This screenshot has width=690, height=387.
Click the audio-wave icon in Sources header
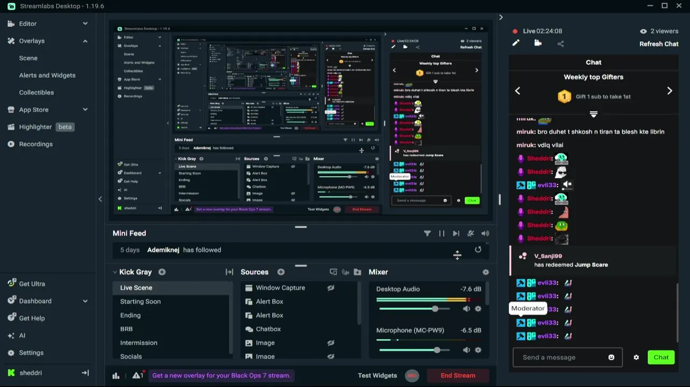[345, 272]
